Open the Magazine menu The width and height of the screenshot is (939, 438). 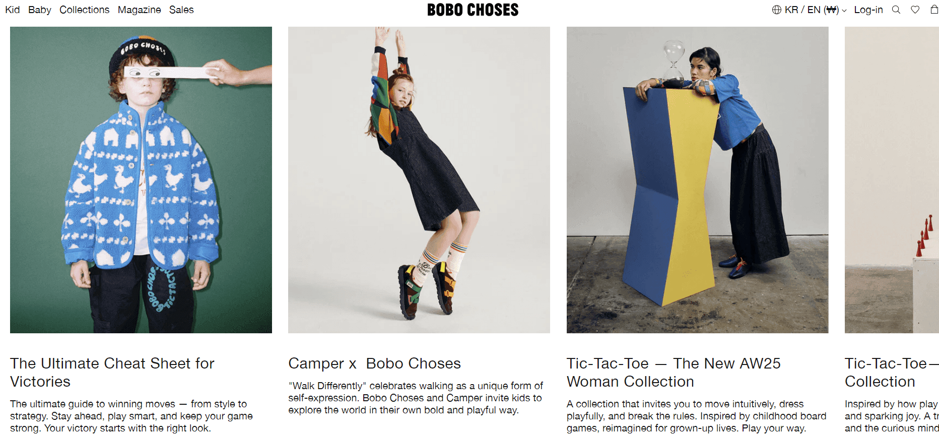[x=140, y=10]
